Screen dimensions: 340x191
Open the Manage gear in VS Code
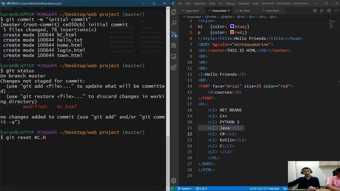[174, 180]
